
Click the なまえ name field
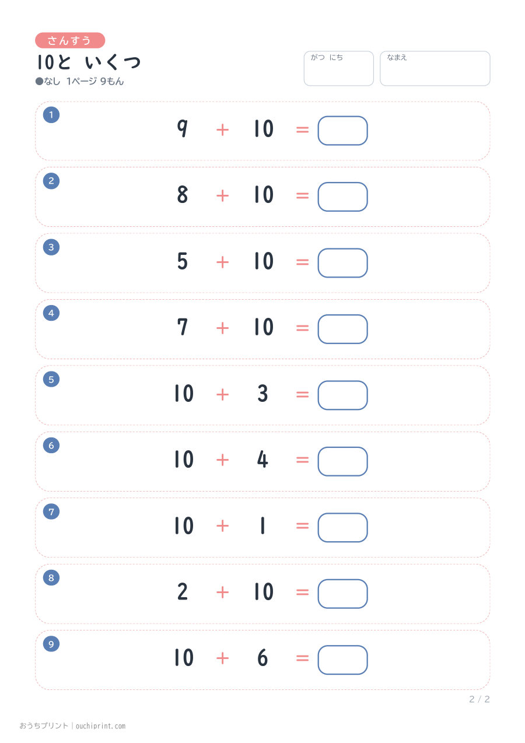tap(435, 68)
